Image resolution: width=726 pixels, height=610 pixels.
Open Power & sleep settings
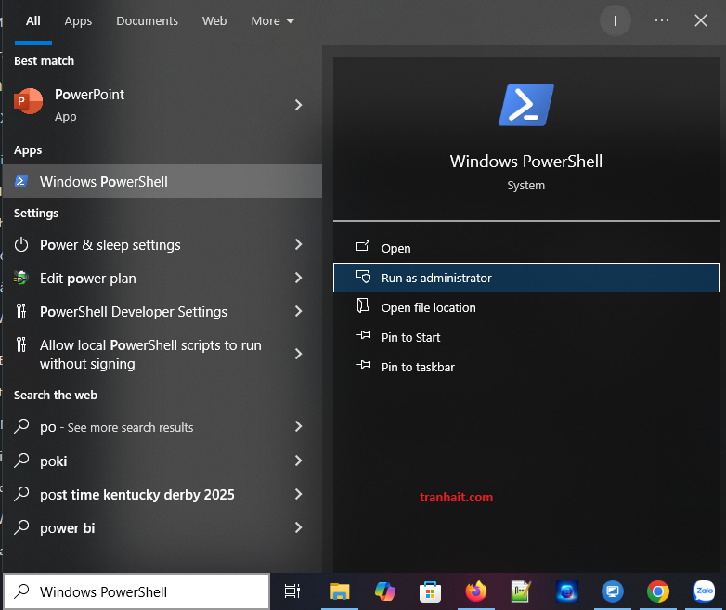click(x=162, y=244)
